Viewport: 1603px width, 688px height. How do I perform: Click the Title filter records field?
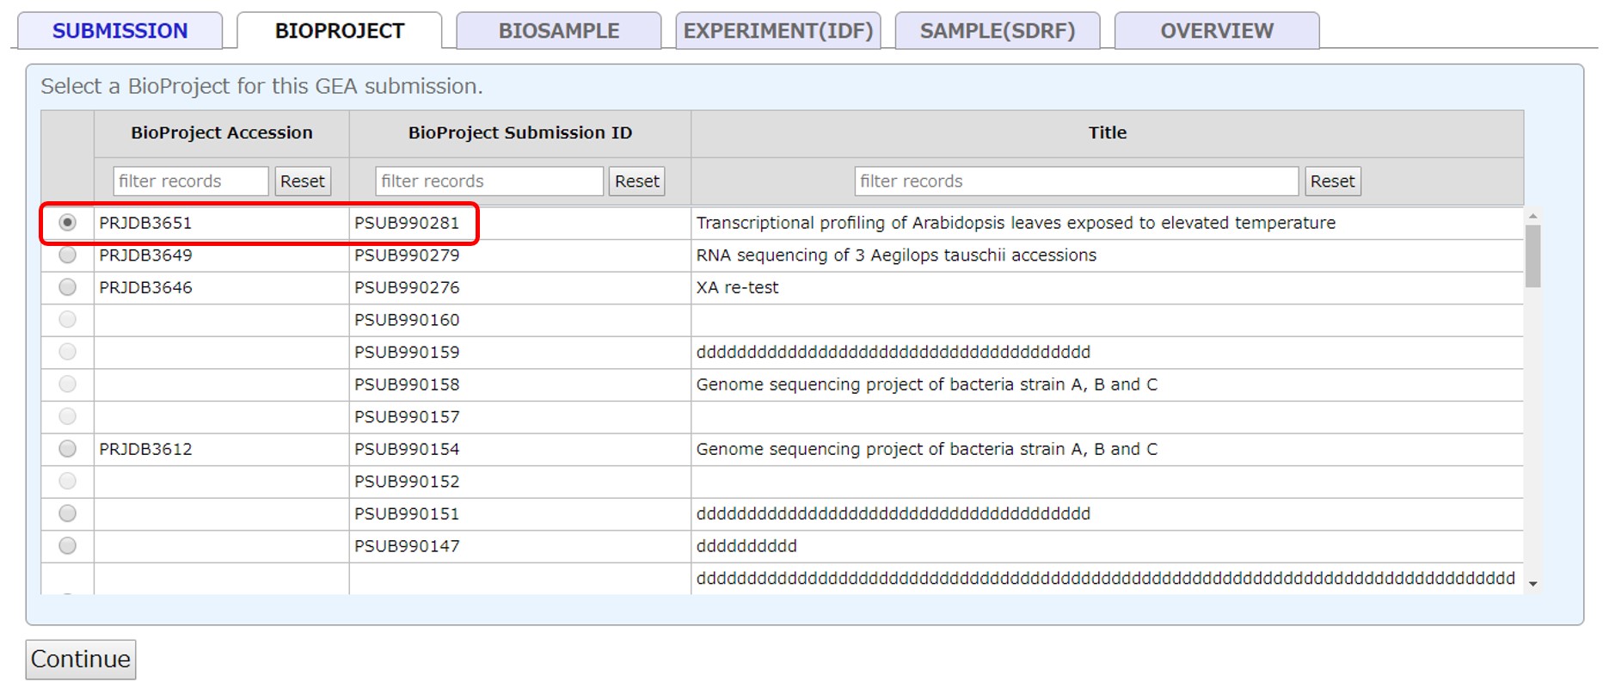(1076, 181)
